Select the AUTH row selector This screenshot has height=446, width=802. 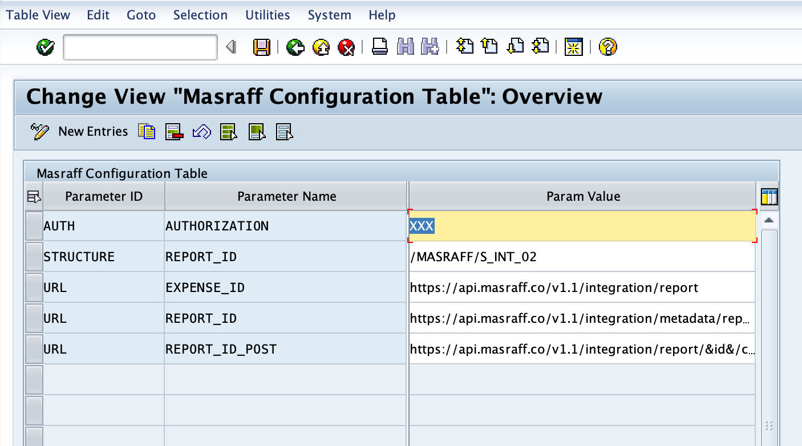[x=34, y=226]
